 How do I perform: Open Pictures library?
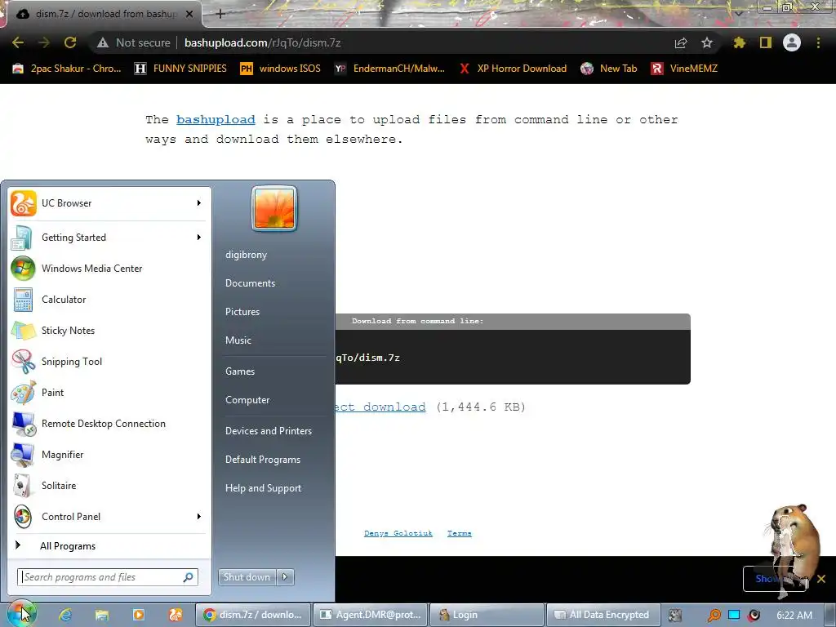(242, 312)
